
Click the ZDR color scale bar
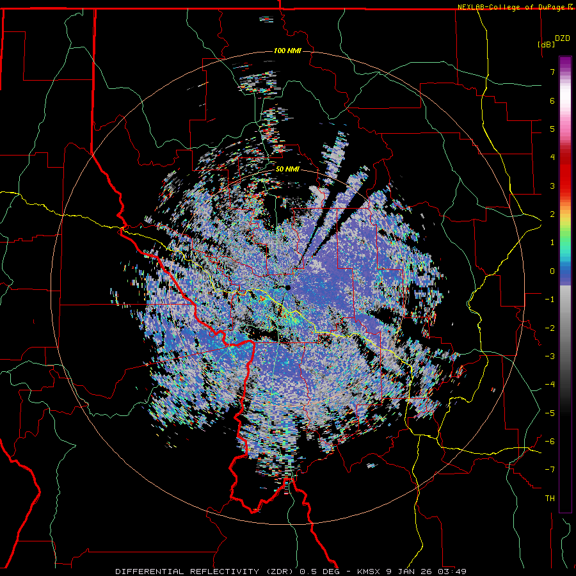pyautogui.click(x=565, y=284)
